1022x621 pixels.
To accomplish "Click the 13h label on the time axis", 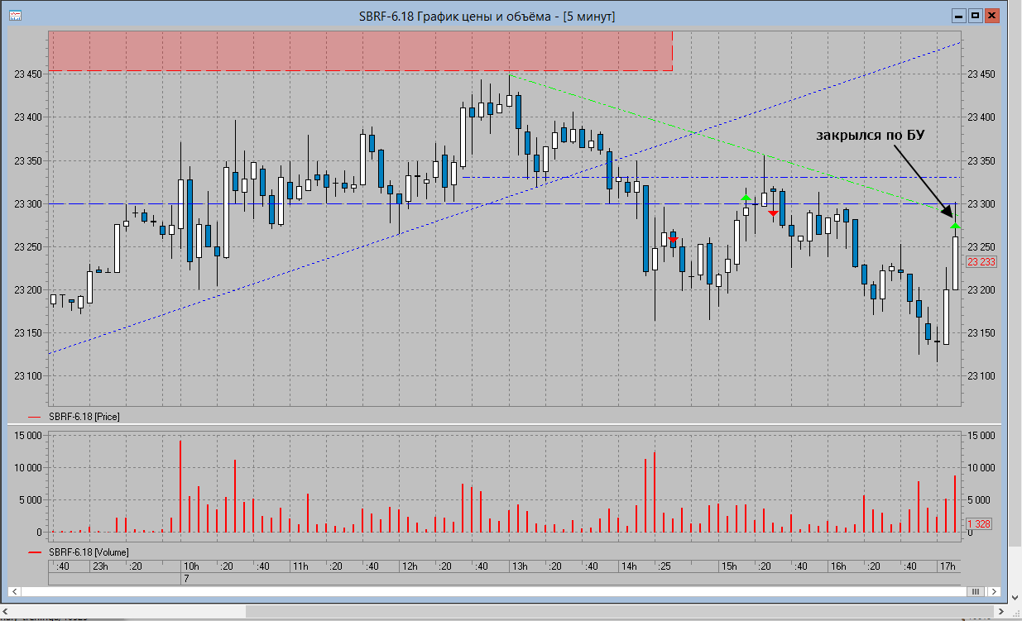I will (x=519, y=566).
